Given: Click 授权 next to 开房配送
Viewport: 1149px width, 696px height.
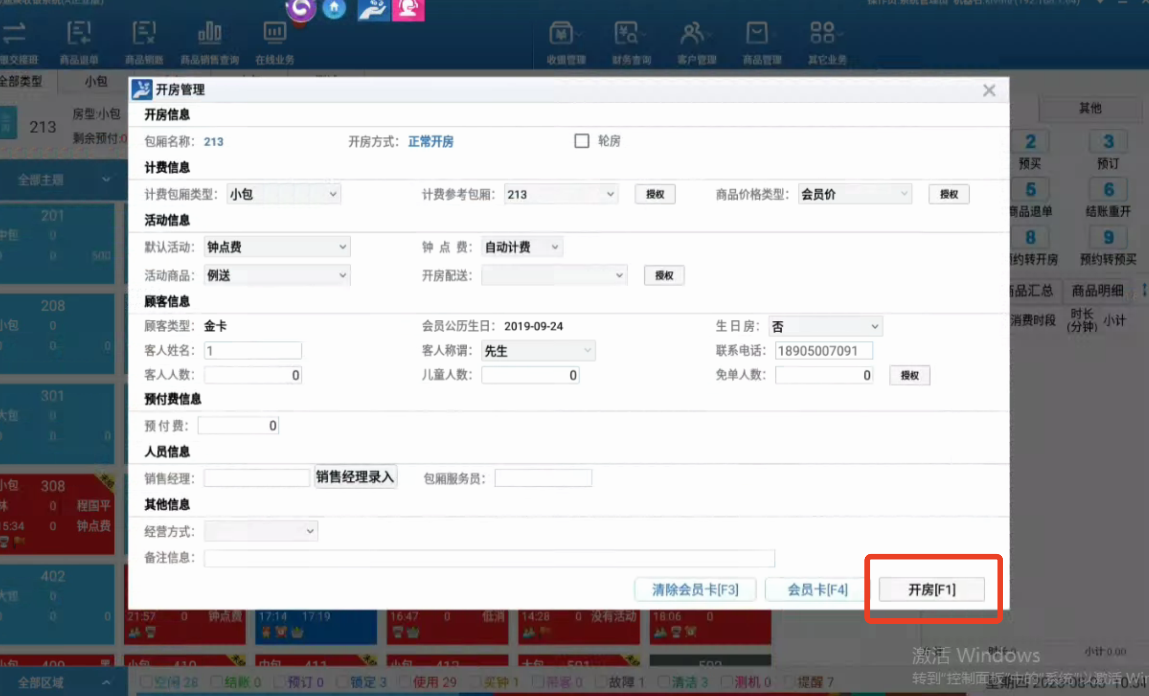Looking at the screenshot, I should [664, 275].
